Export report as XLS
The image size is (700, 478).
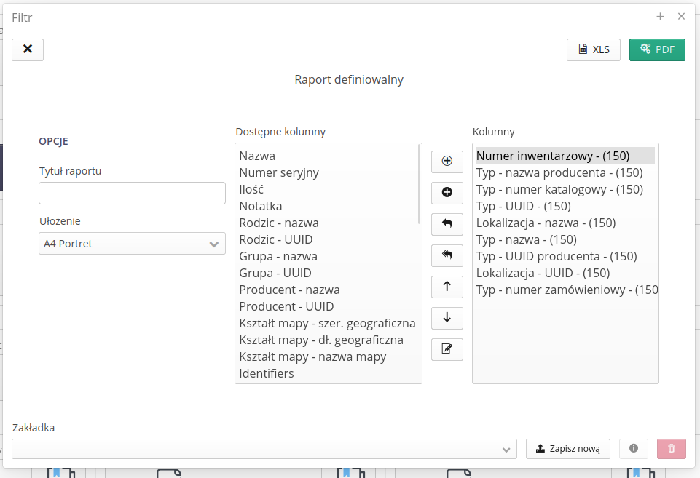pos(593,49)
